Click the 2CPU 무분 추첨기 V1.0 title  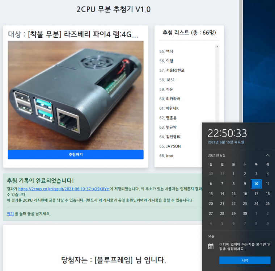coord(114,9)
